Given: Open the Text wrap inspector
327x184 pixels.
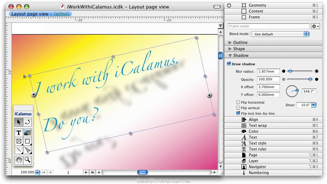Looking at the screenshot, I should click(273, 125).
